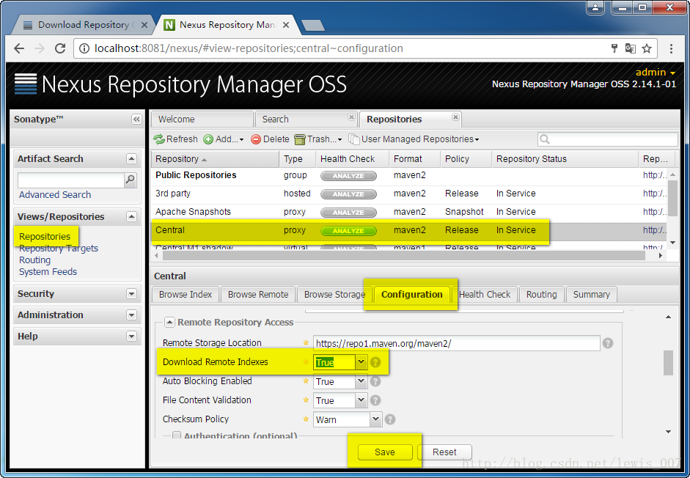The height and width of the screenshot is (478, 690).
Task: Open Auto Blocking Enabled dropdown
Action: 361,381
